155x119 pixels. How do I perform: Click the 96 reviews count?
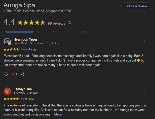(56, 23)
